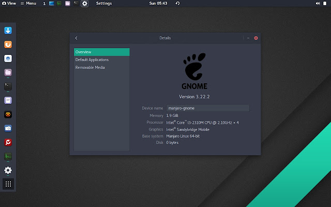Viewport: 331px width, 207px height.
Task: Open the blue smiley chat app in dock
Action: click(x=8, y=58)
